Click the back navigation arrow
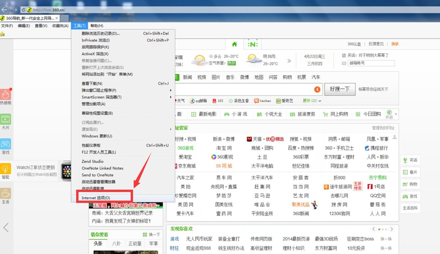 point(4,10)
